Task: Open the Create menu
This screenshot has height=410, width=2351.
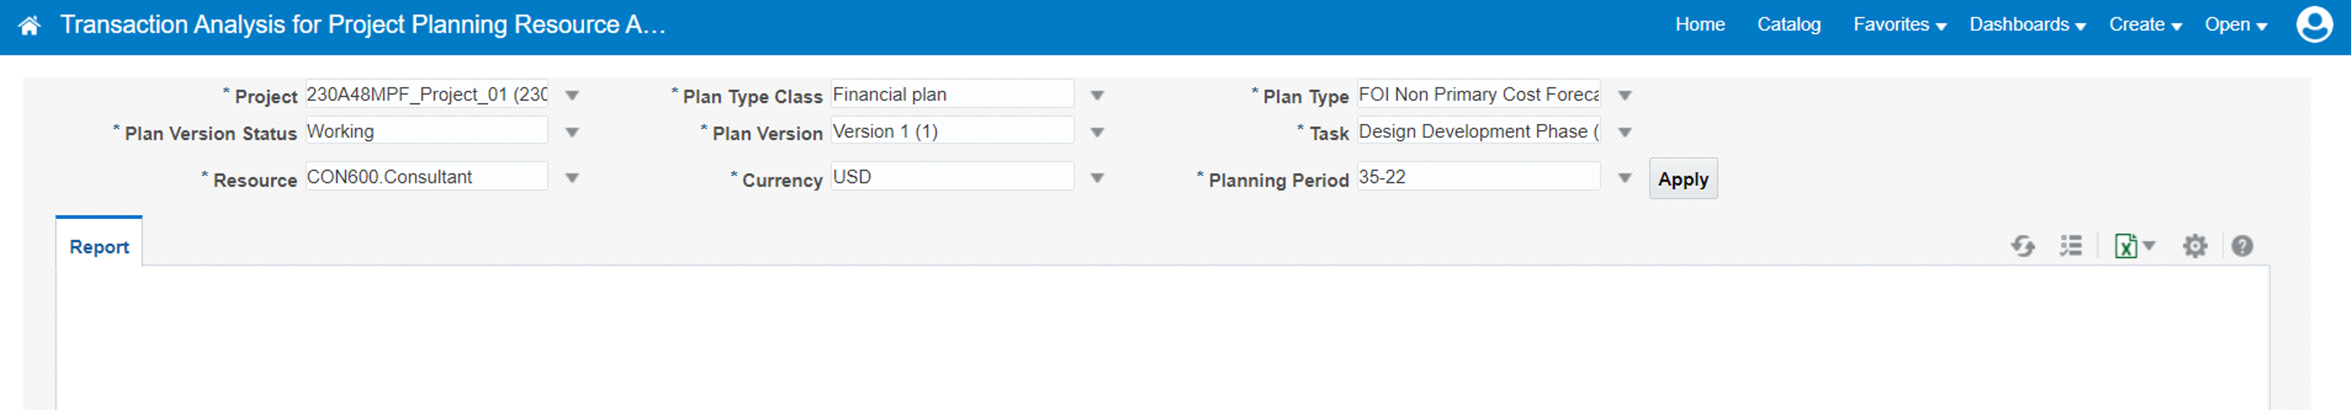Action: [x=2145, y=25]
